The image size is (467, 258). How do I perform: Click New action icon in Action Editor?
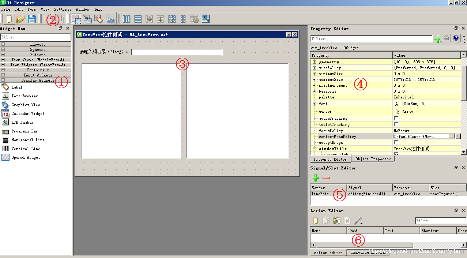(316, 221)
